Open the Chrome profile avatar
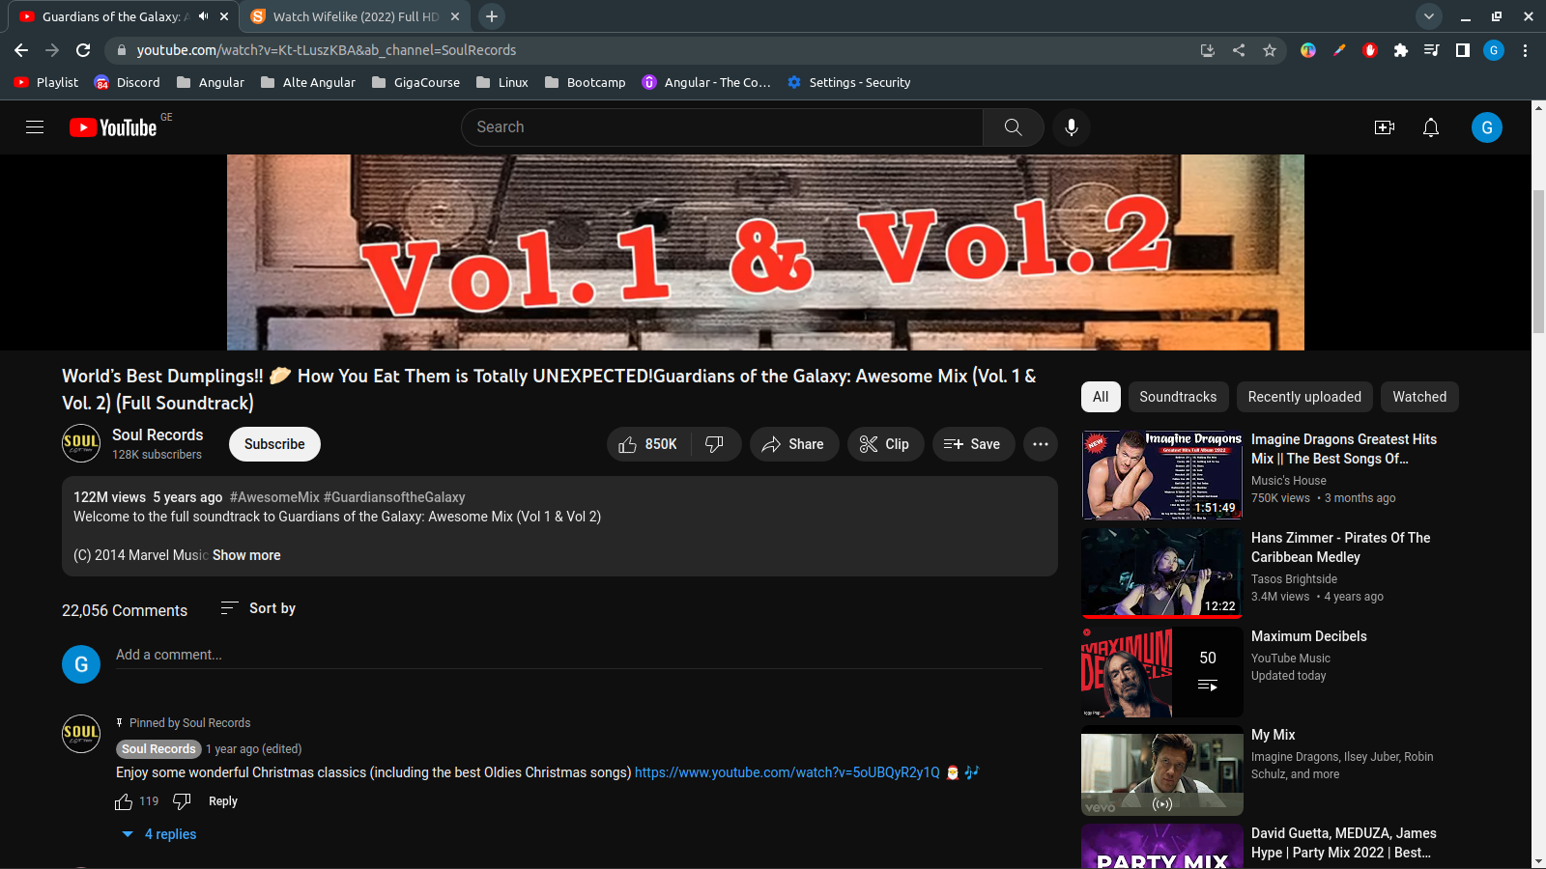The image size is (1546, 869). (x=1494, y=50)
